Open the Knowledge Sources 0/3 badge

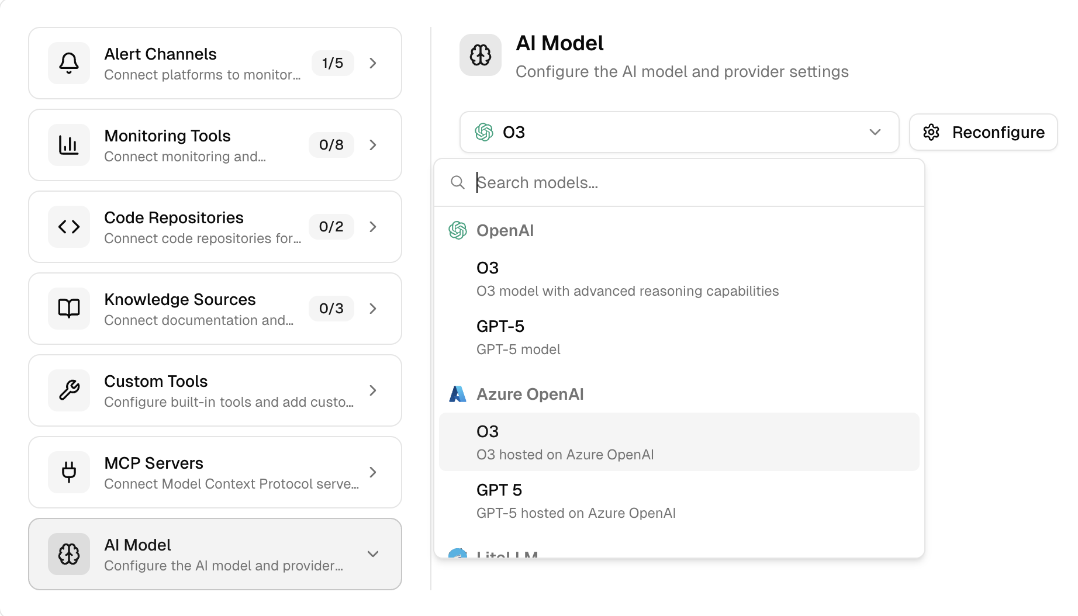pos(331,309)
